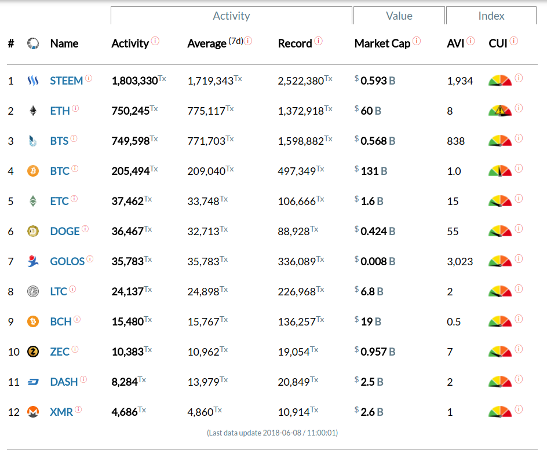Click the DASH logo icon
This screenshot has width=547, height=461.
tap(33, 382)
